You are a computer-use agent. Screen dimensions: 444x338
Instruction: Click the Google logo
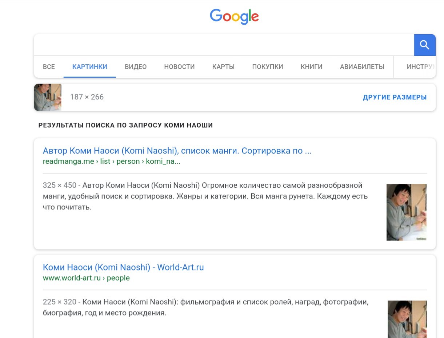[234, 17]
